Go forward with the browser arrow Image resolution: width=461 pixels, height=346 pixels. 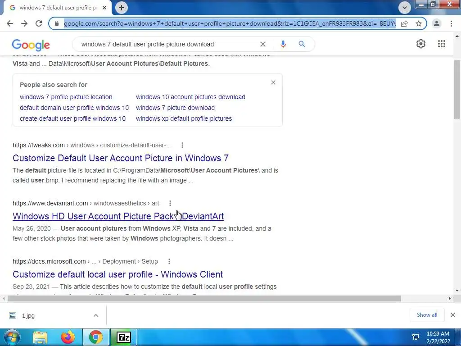pos(24,23)
